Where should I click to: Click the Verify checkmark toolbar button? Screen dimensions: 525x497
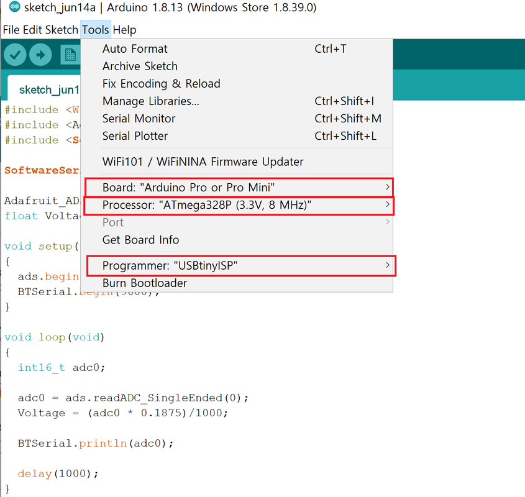[15, 55]
